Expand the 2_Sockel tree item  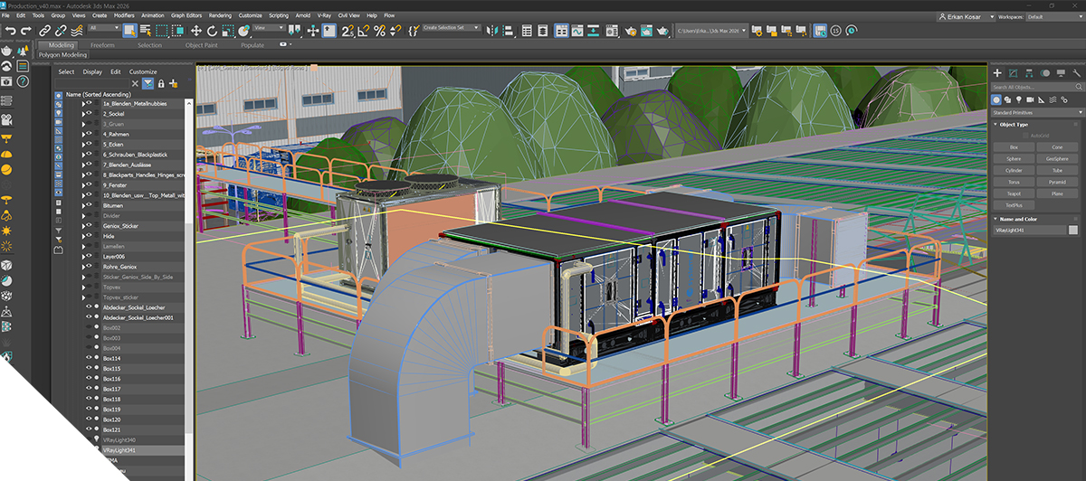83,114
